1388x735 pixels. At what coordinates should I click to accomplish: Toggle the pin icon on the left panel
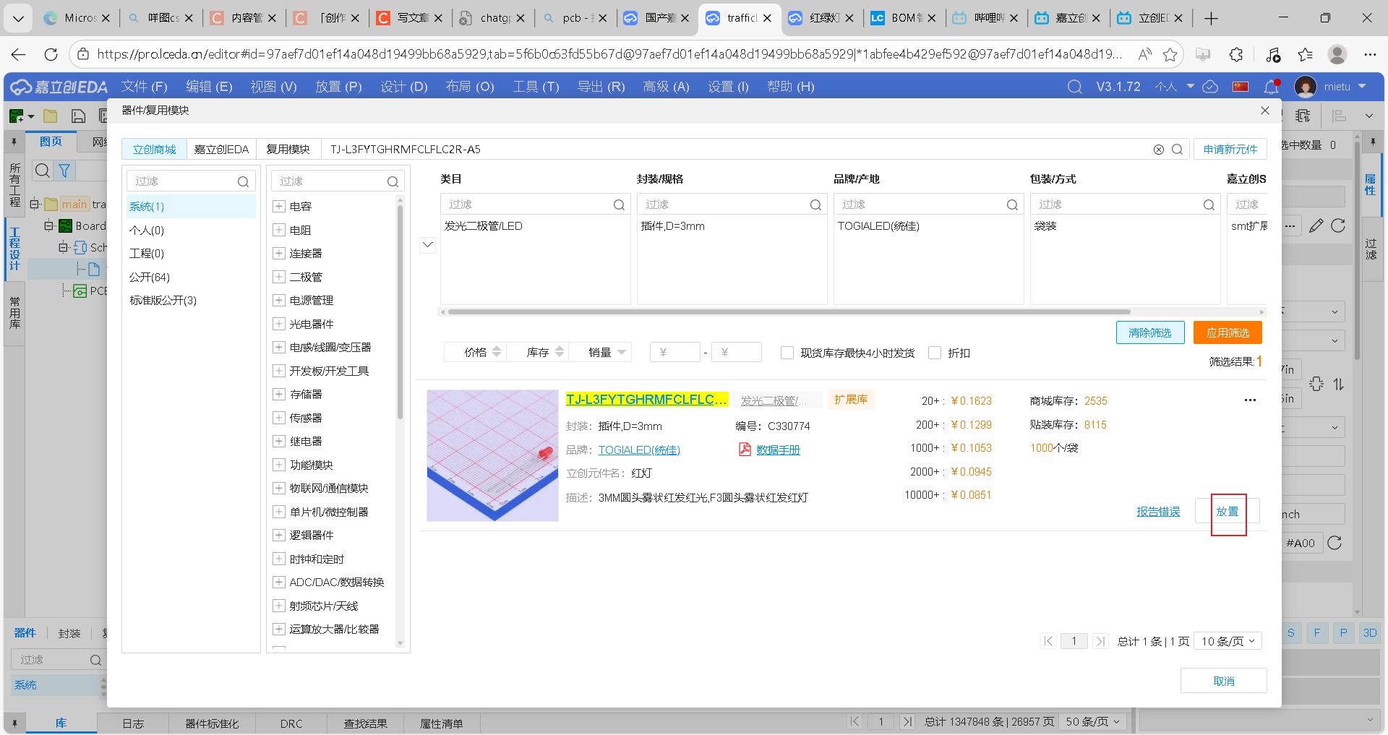click(14, 141)
